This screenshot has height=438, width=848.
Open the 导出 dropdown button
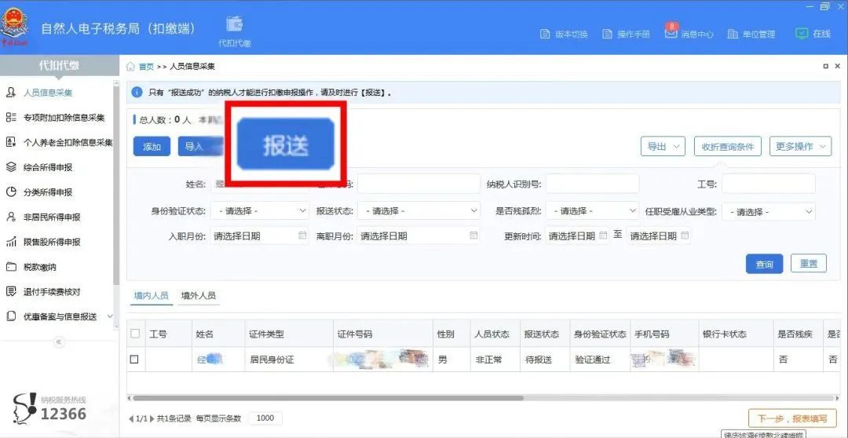coord(663,146)
